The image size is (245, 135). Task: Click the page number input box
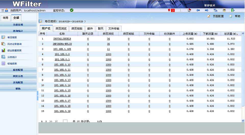(65, 121)
